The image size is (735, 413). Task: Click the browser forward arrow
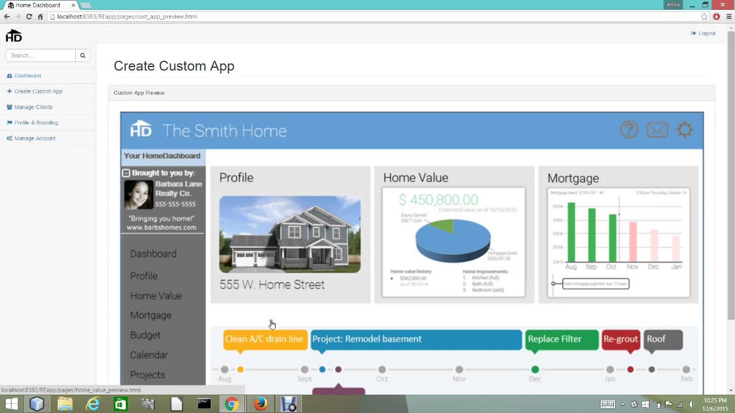pos(18,17)
